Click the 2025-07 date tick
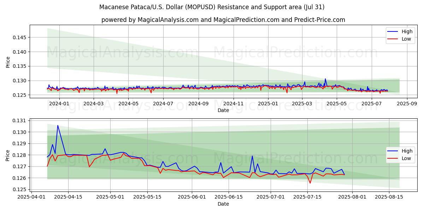The height and width of the screenshot is (212, 424). pos(372,104)
